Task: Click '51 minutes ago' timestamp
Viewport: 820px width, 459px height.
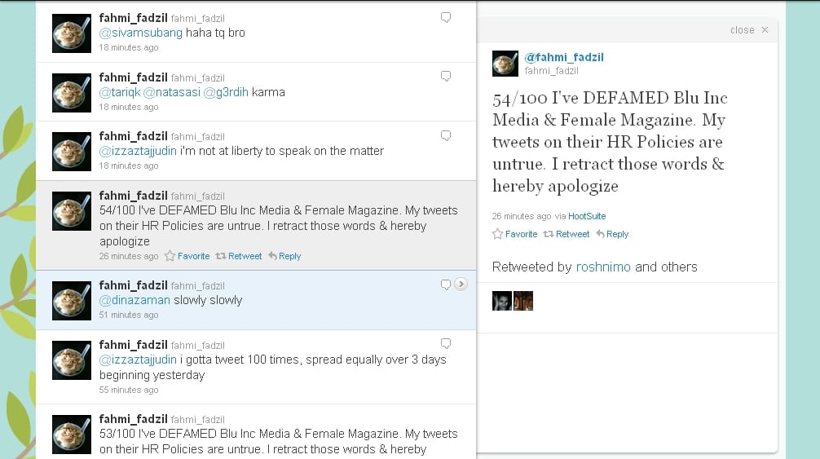Action: [x=129, y=316]
